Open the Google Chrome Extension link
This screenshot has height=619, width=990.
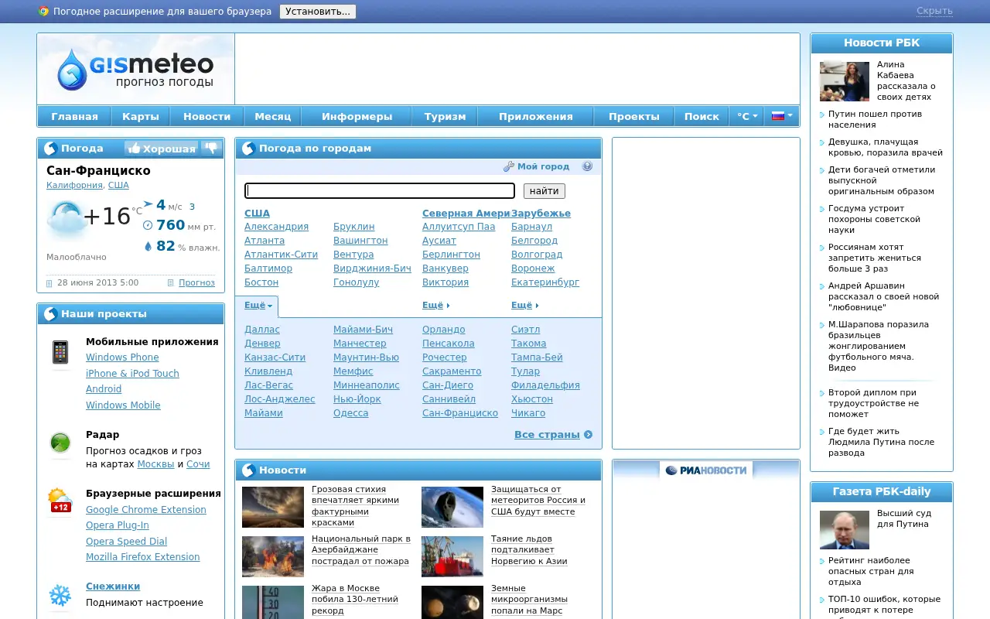[x=146, y=510]
